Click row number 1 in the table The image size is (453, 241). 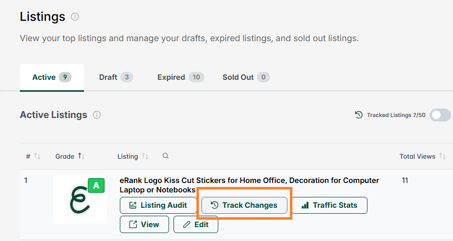(x=26, y=181)
